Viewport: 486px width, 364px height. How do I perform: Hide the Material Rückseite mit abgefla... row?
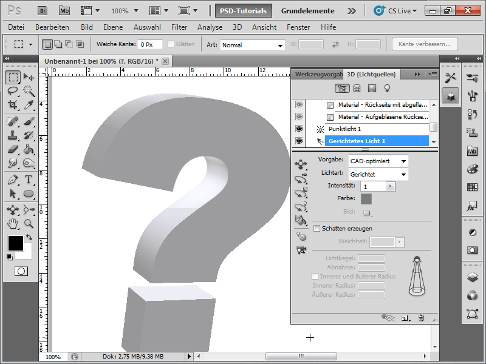[299, 105]
